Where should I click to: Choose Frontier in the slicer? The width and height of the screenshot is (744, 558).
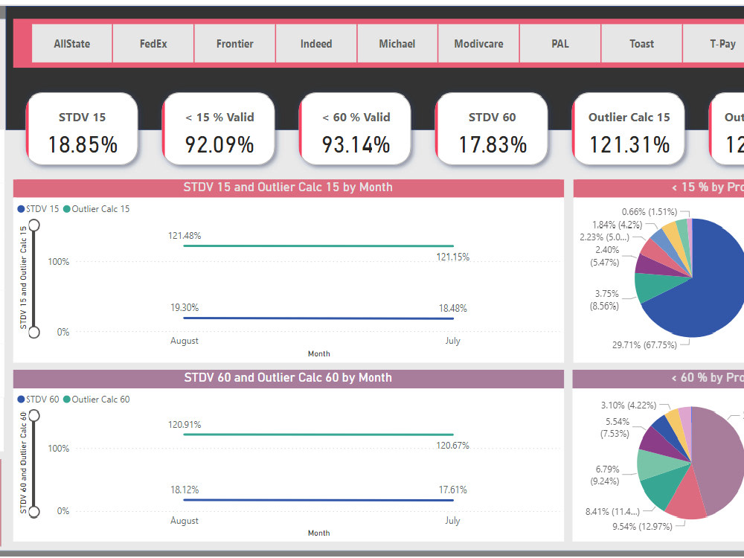tap(235, 44)
